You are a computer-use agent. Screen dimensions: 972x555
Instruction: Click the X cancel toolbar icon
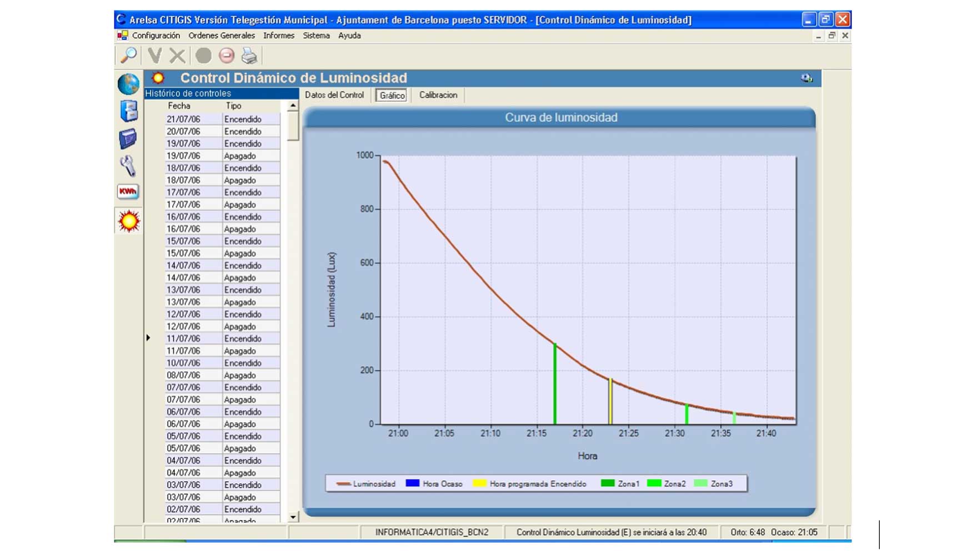point(177,56)
